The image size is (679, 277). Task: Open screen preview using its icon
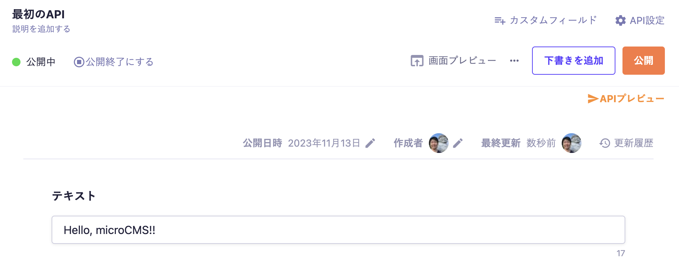click(x=417, y=61)
